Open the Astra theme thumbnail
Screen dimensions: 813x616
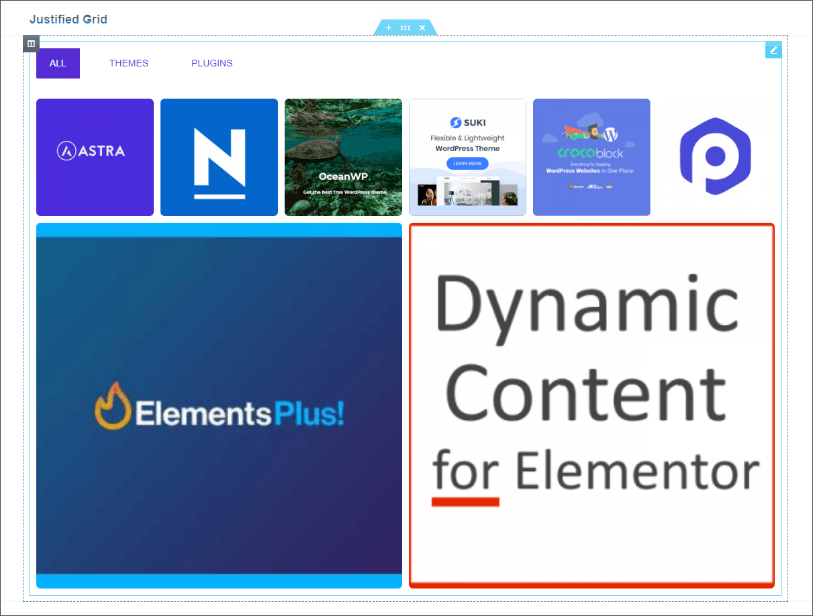[x=95, y=157]
